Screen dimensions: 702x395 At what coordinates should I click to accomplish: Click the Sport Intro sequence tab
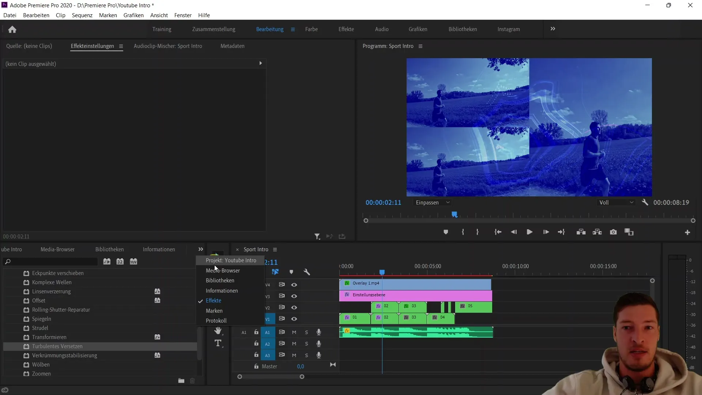point(256,249)
